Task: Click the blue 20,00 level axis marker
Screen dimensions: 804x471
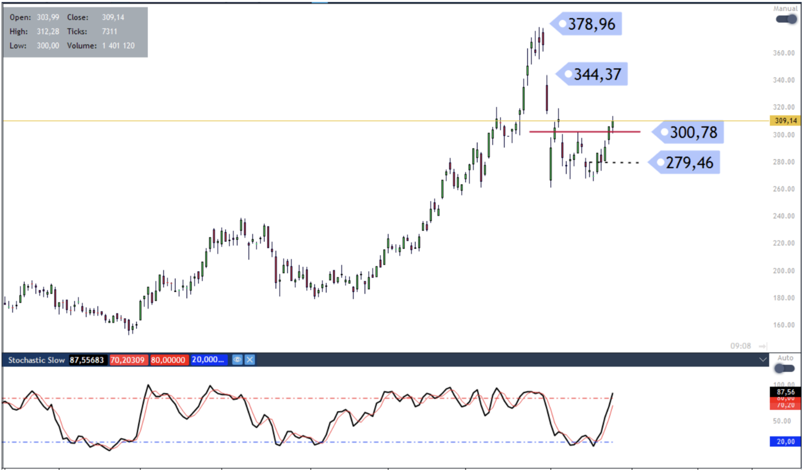Action: coord(785,442)
